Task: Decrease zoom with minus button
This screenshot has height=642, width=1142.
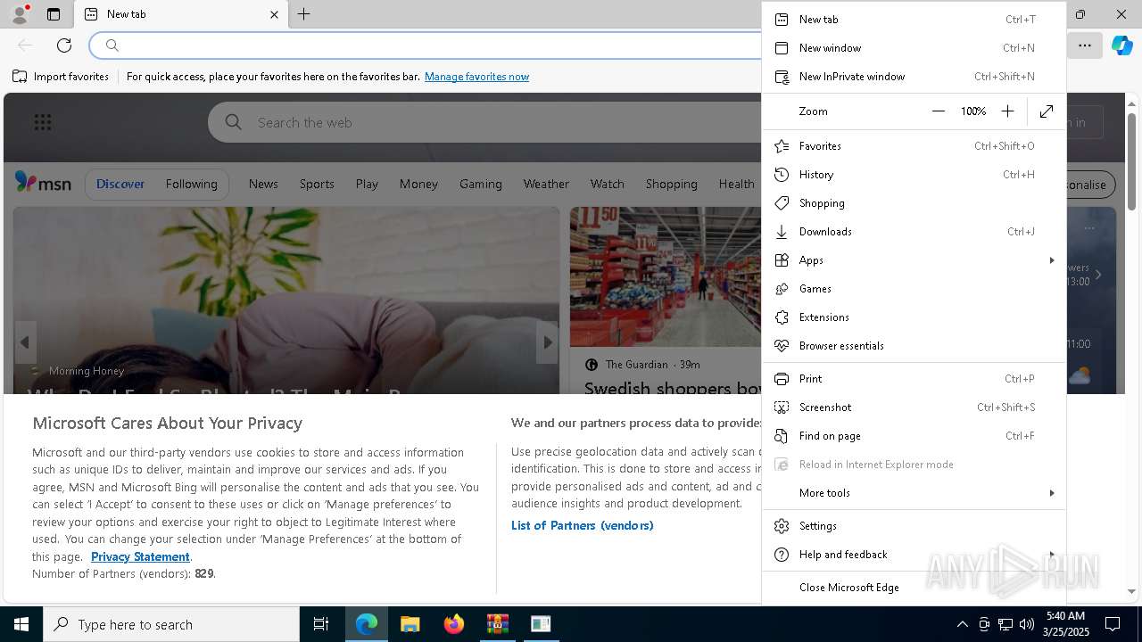Action: pyautogui.click(x=938, y=111)
